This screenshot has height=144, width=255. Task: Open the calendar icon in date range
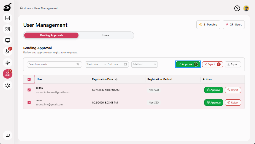(125, 64)
